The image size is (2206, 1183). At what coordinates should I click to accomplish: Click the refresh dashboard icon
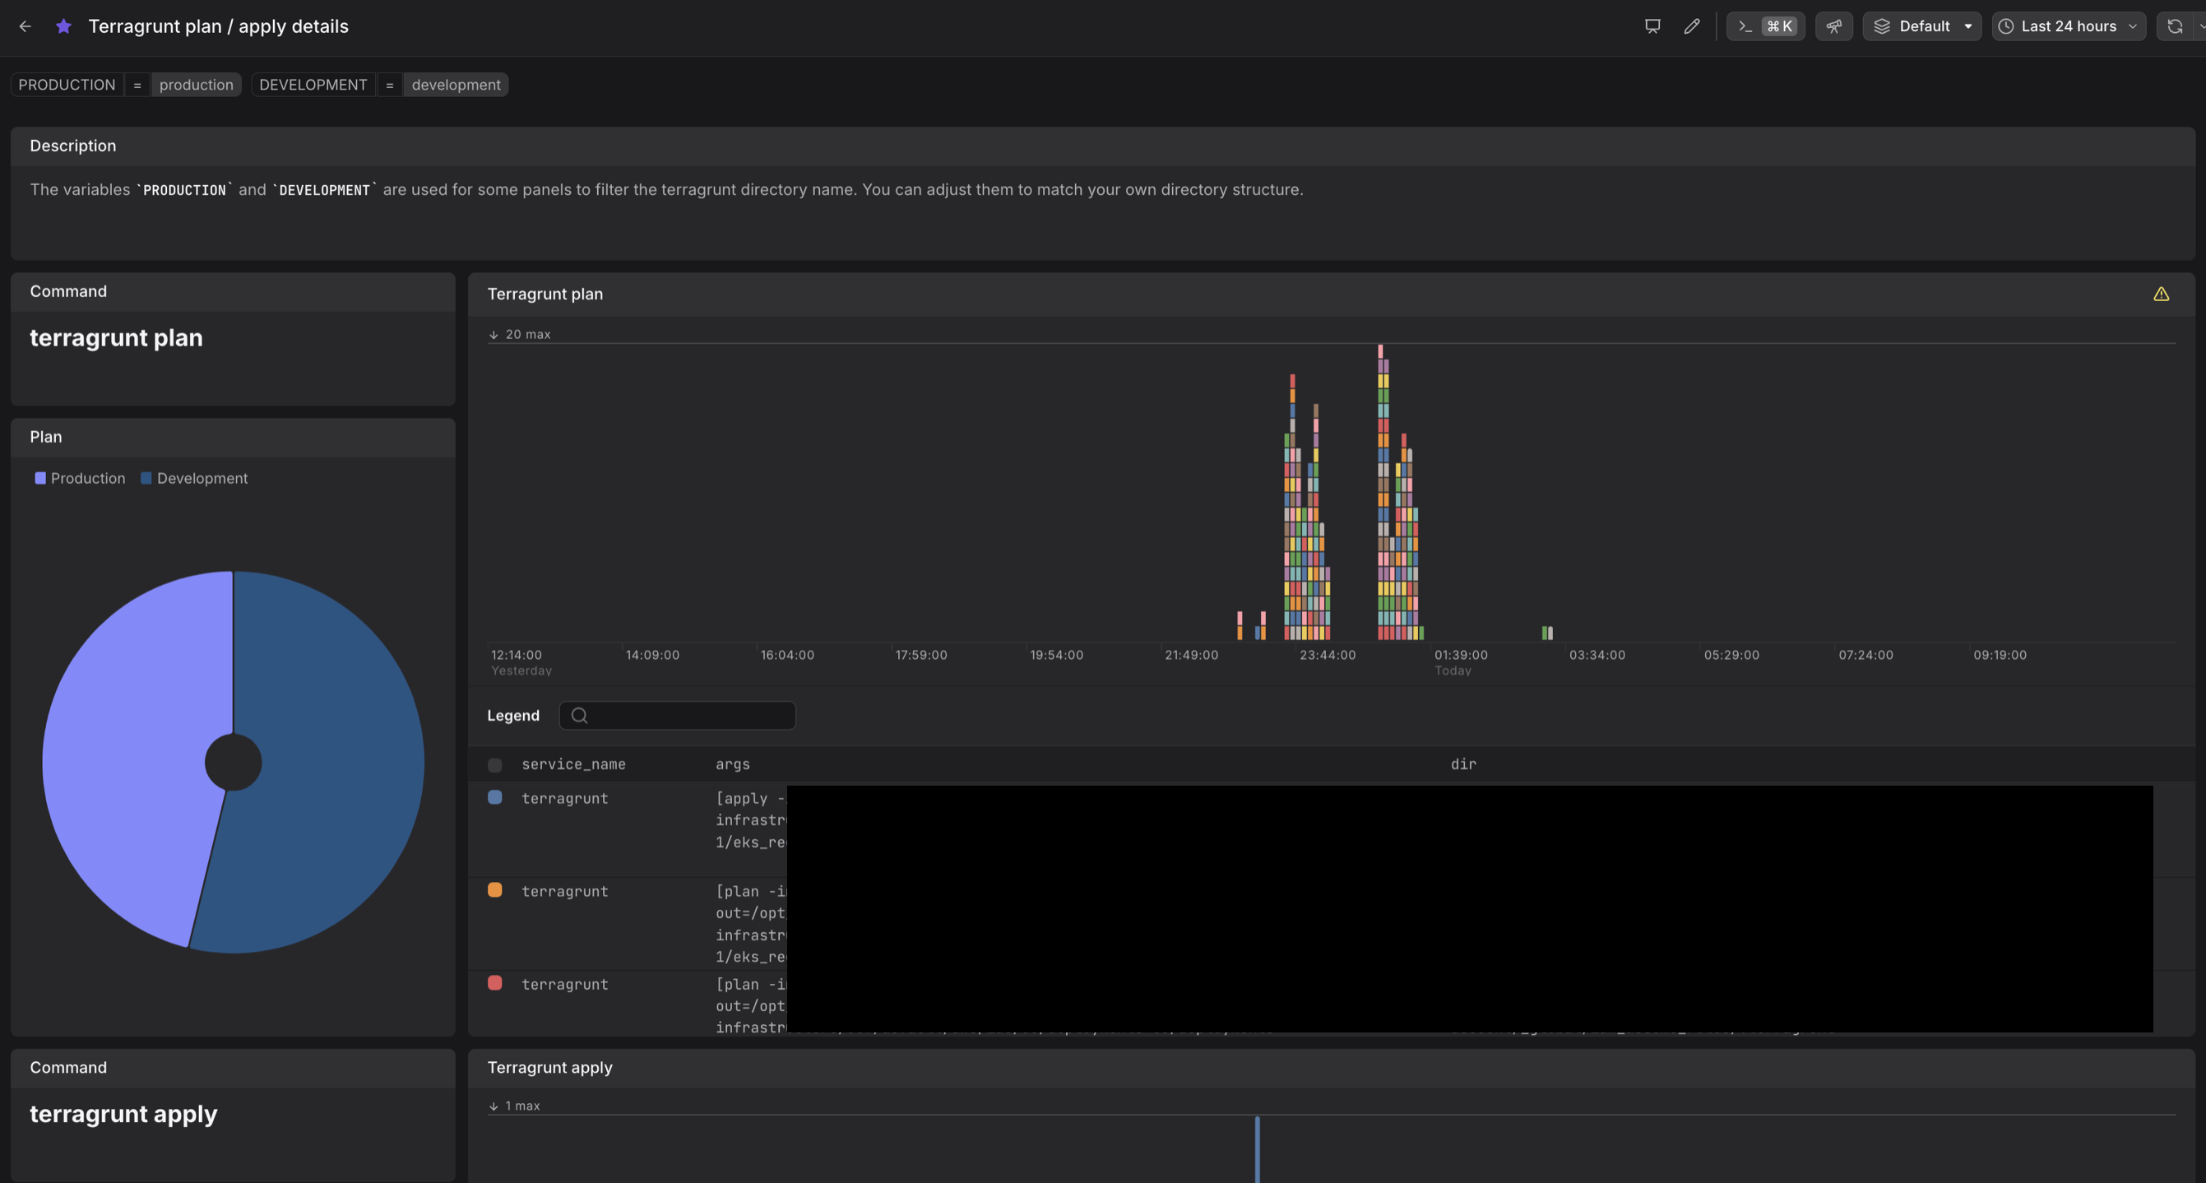tap(2174, 26)
